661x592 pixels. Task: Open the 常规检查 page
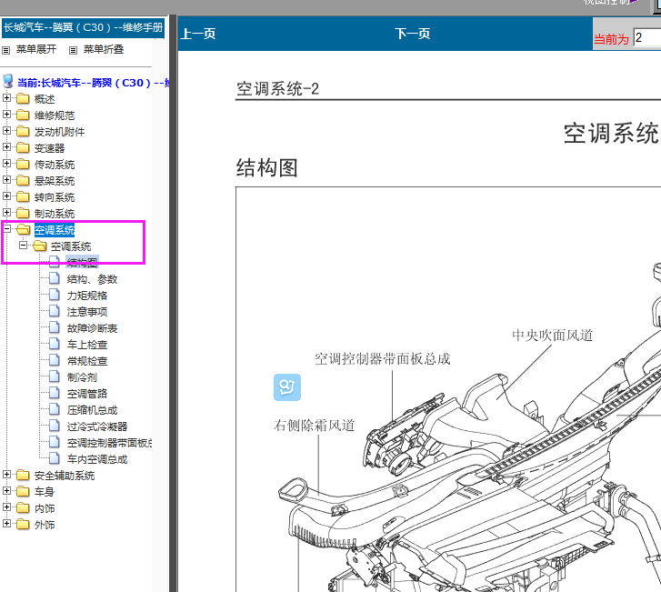[x=87, y=361]
